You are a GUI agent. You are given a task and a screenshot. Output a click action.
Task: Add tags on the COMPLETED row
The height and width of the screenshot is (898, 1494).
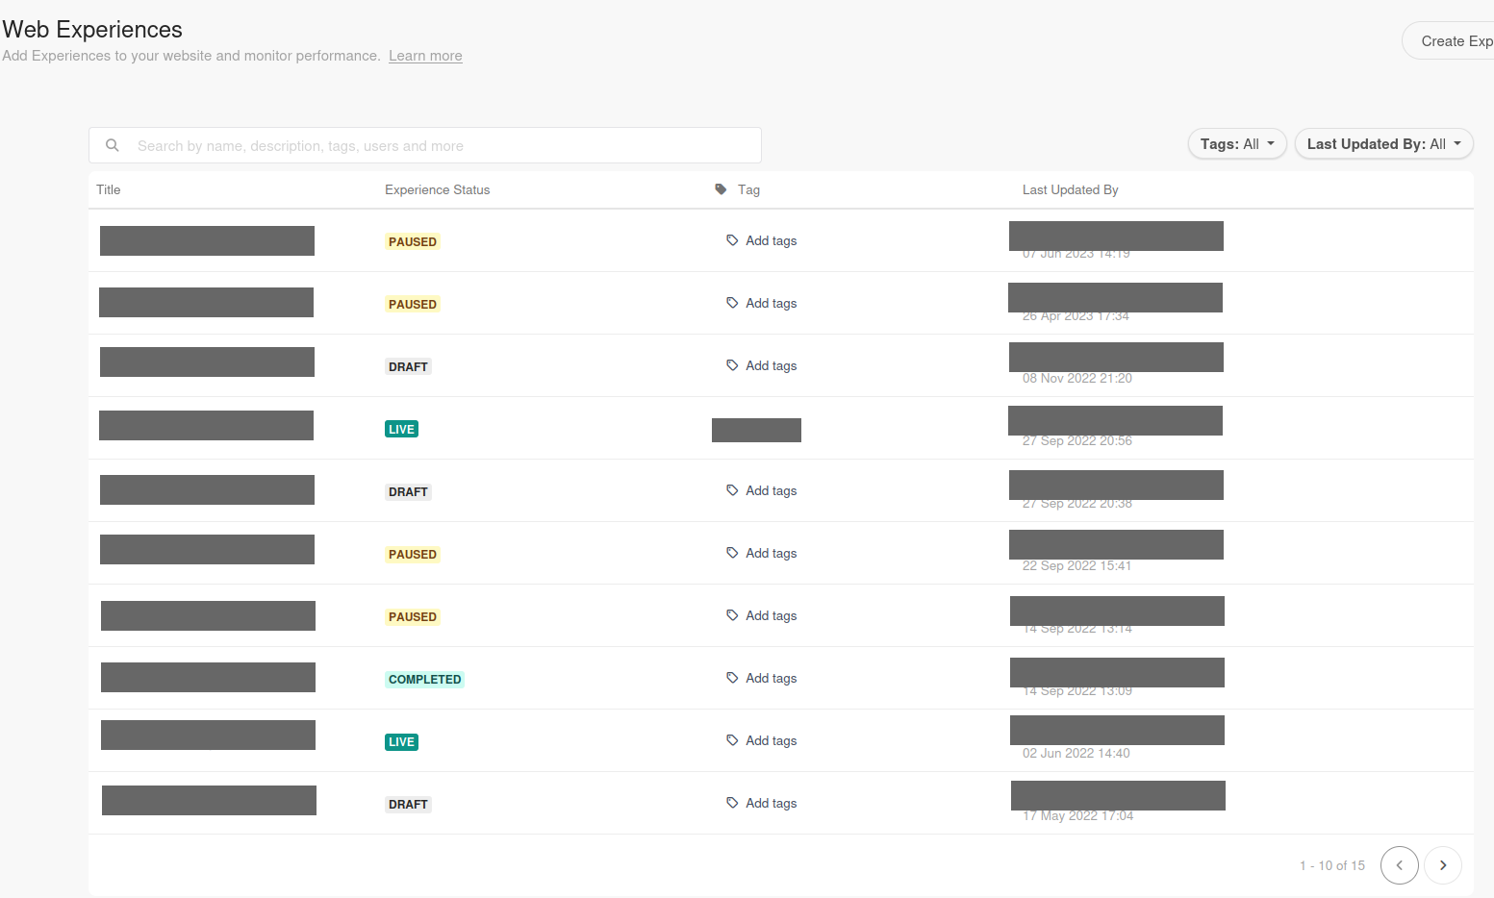coord(762,678)
